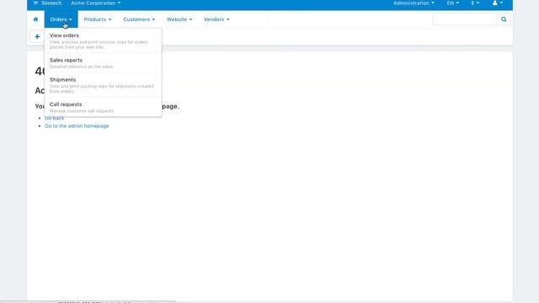Click the back arrow button
This screenshot has width=539, height=303.
click(x=37, y=36)
